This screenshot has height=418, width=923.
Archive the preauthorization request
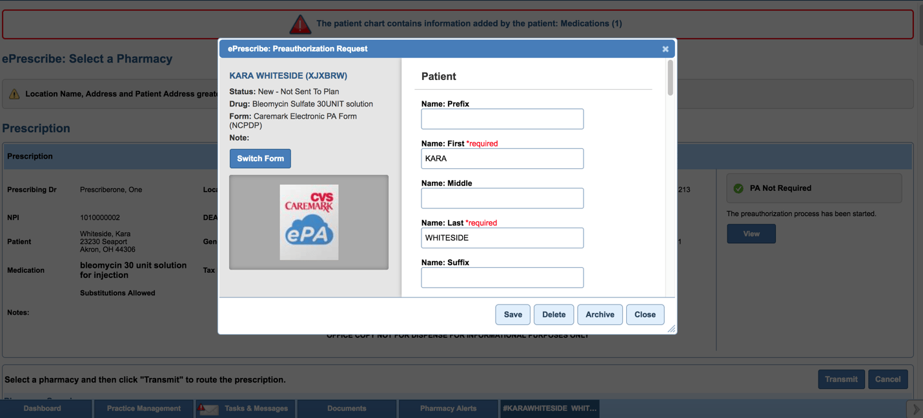click(600, 314)
